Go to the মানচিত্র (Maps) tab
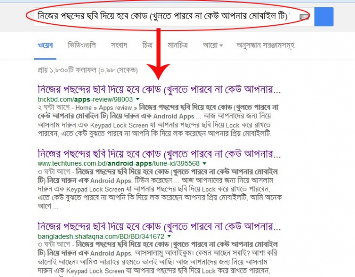Image resolution: width=355 pixels, height=277 pixels. [x=177, y=45]
